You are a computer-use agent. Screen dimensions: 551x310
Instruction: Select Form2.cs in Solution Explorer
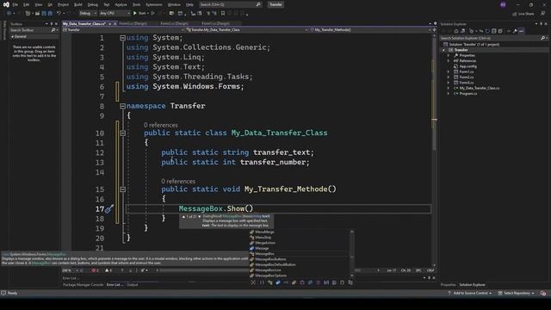466,77
